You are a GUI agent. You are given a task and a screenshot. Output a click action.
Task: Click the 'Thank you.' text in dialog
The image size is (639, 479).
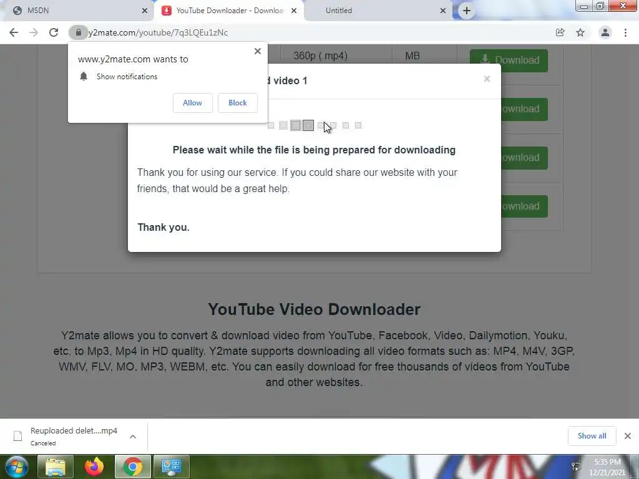tap(163, 227)
